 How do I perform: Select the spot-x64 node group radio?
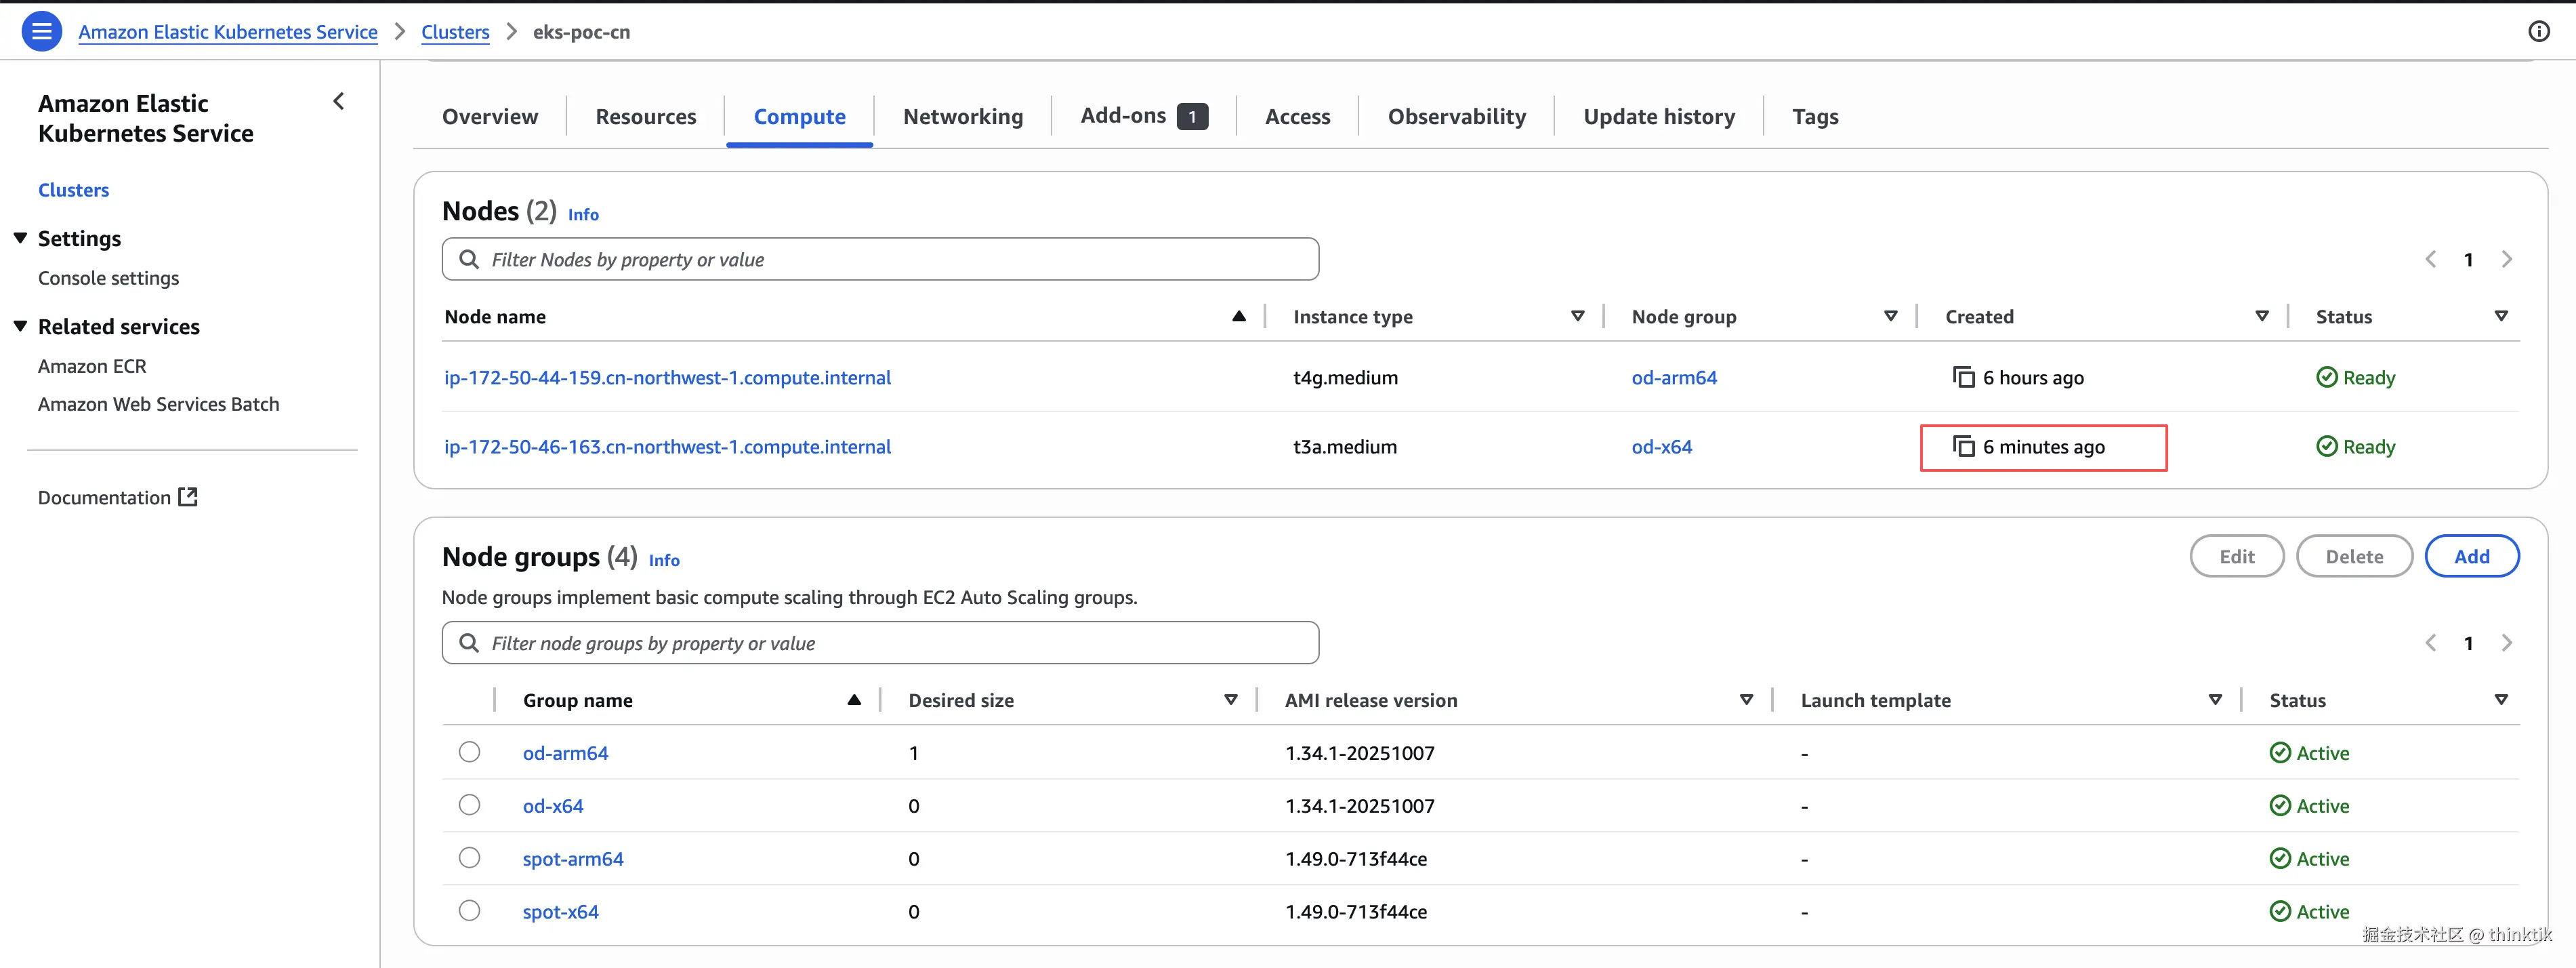click(469, 911)
